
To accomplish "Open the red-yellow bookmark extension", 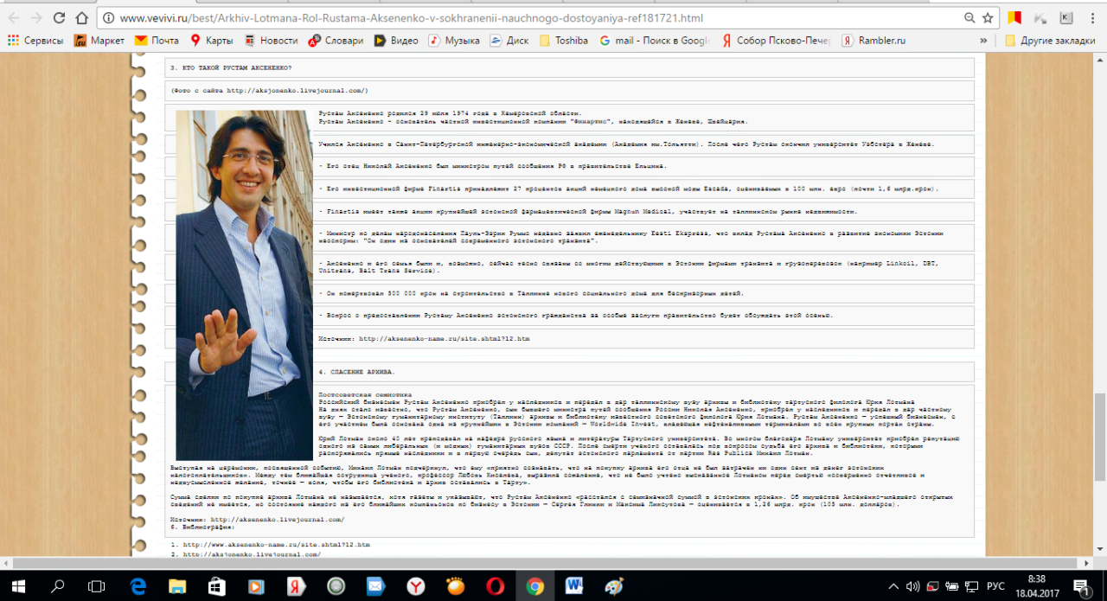I will [1014, 17].
